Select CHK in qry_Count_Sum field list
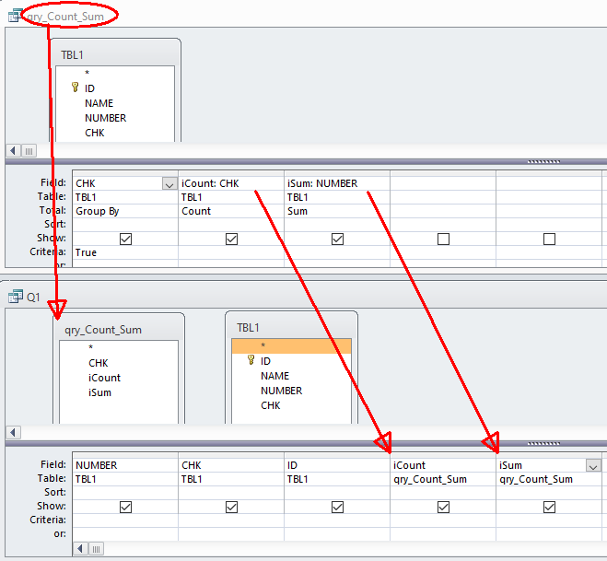The image size is (607, 561). point(119,363)
